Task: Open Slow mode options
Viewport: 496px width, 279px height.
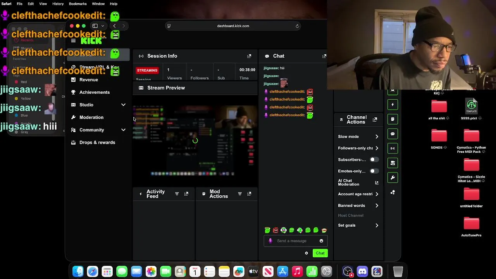Action: click(x=358, y=137)
